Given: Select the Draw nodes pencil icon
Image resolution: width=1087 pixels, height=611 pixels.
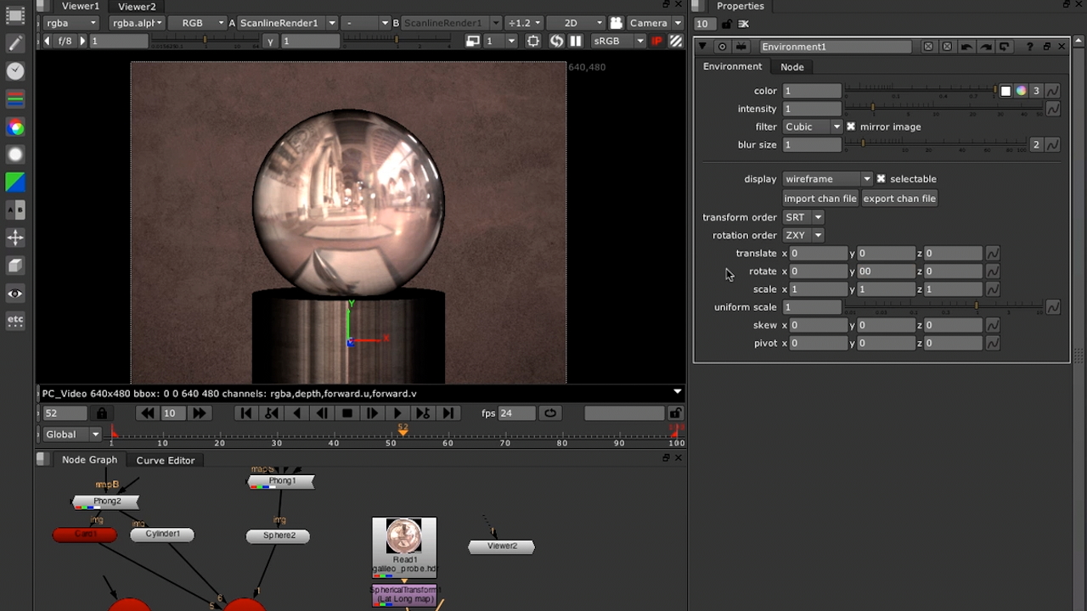Looking at the screenshot, I should (x=15, y=43).
